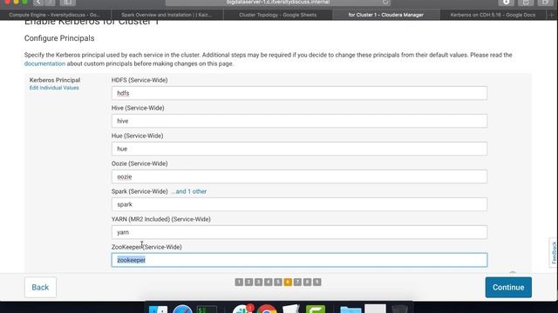
Task: Click the 'Configure Principals' heading
Action: 59,38
